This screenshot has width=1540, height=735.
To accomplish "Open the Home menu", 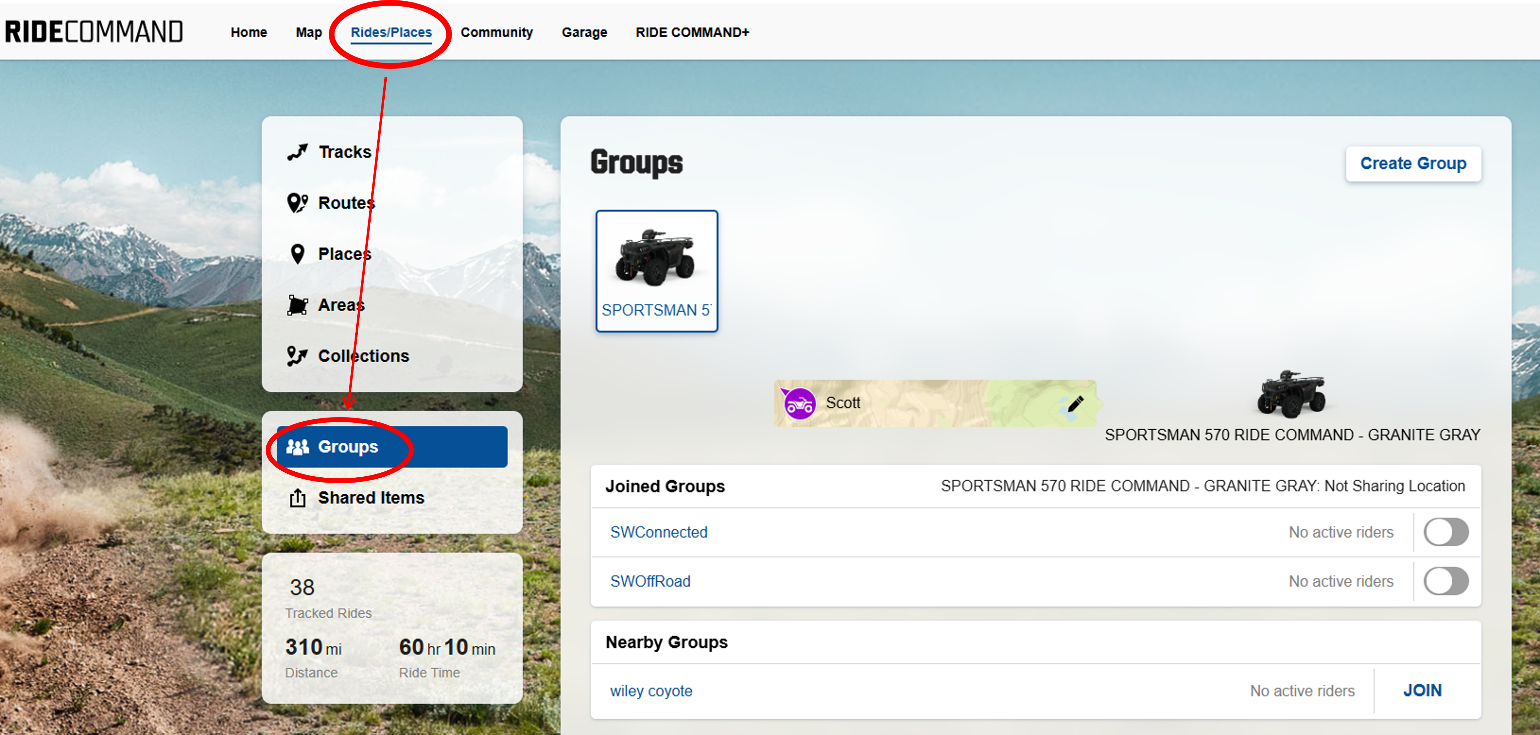I will point(249,32).
